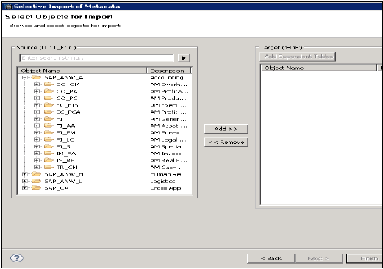
Task: Select the FI_AA tree item label
Action: tap(65, 126)
